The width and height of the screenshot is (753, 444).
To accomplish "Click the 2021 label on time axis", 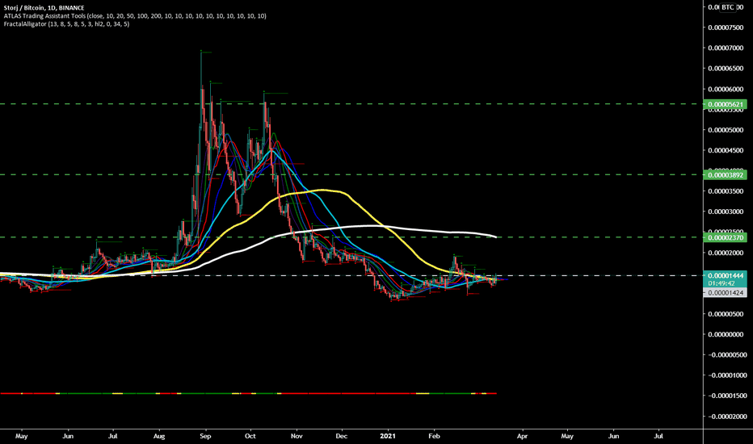I will tap(388, 436).
